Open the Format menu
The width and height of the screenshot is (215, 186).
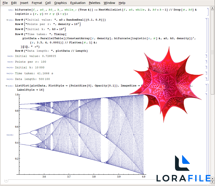(37, 3)
